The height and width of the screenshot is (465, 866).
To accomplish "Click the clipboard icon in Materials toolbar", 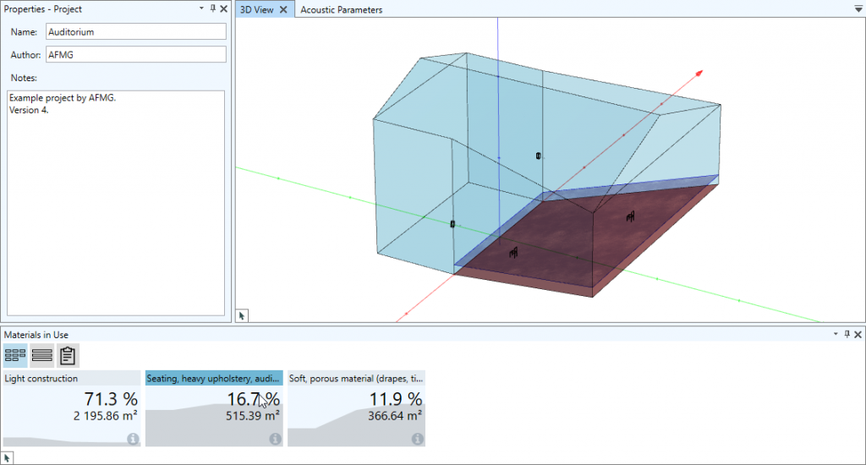I will [69, 356].
